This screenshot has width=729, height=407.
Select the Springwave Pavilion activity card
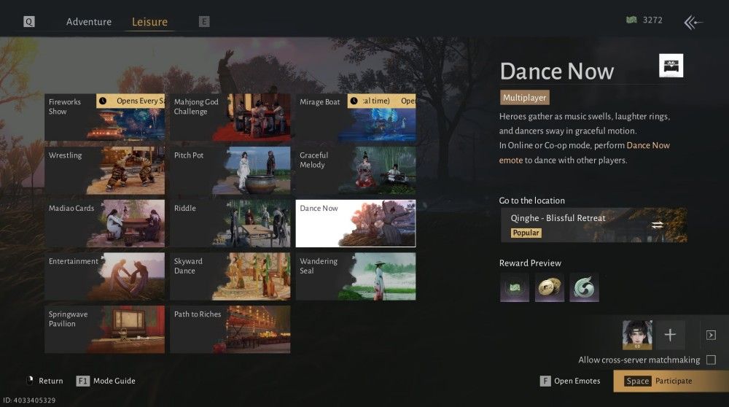point(104,330)
